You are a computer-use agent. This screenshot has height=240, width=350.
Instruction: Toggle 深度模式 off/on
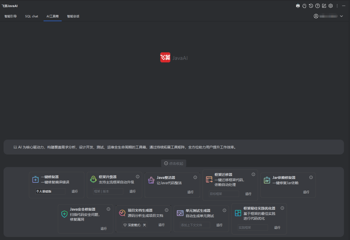point(134,225)
